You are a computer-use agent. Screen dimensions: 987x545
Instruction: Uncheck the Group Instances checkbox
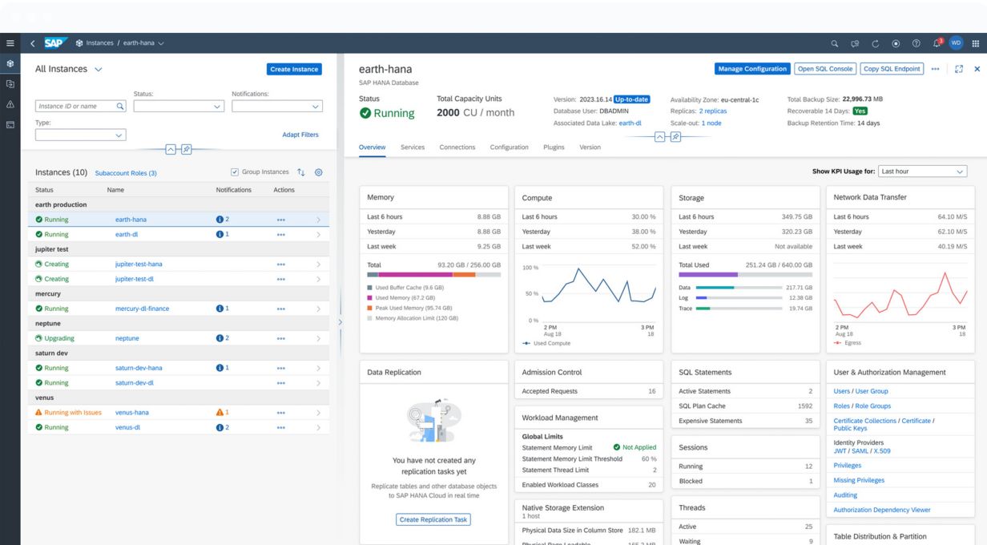234,172
